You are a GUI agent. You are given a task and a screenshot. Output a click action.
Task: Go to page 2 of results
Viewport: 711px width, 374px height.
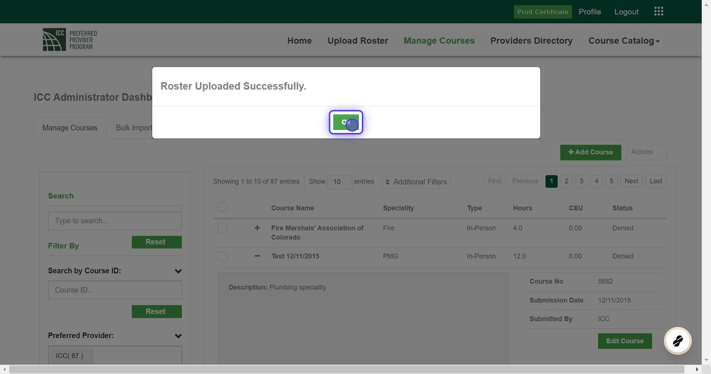pyautogui.click(x=566, y=181)
